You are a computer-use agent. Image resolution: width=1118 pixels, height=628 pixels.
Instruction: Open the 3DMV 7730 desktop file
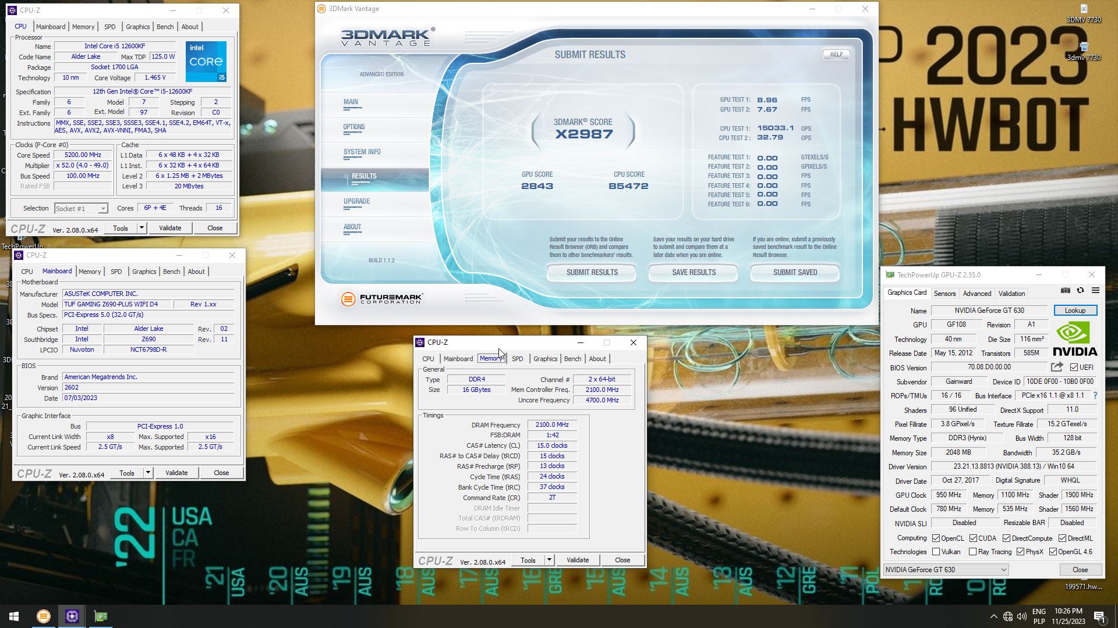coord(1084,14)
